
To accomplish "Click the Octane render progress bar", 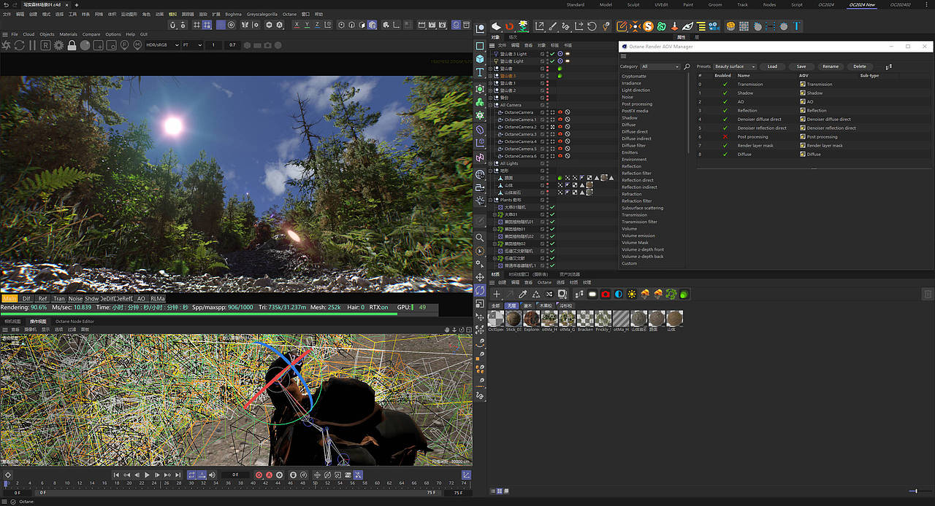I will (219, 314).
